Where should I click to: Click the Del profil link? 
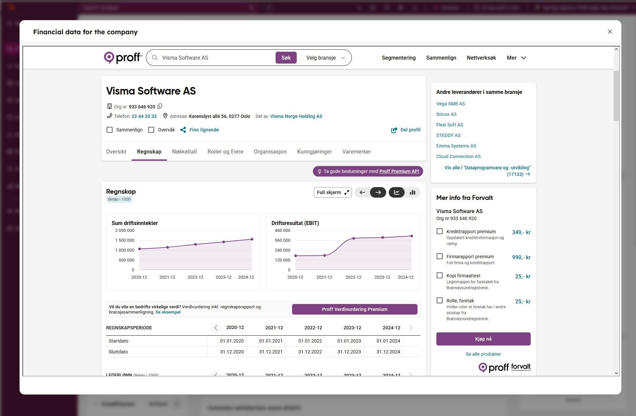(411, 130)
